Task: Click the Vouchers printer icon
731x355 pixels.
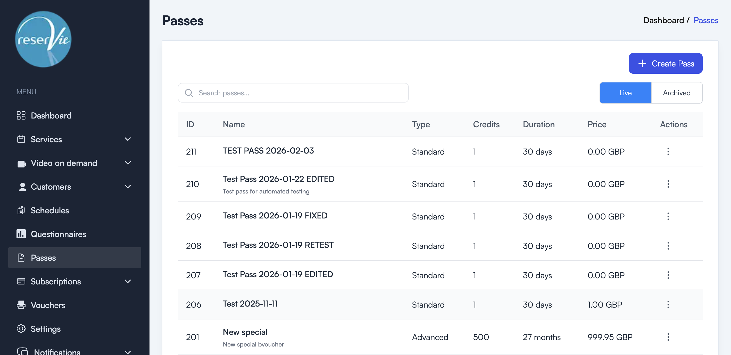Action: pos(21,305)
